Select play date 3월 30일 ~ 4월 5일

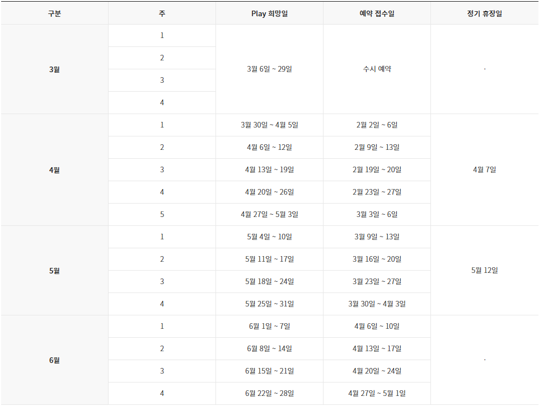(x=269, y=125)
